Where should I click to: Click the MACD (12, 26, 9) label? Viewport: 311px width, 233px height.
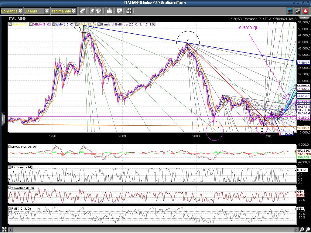23,147
